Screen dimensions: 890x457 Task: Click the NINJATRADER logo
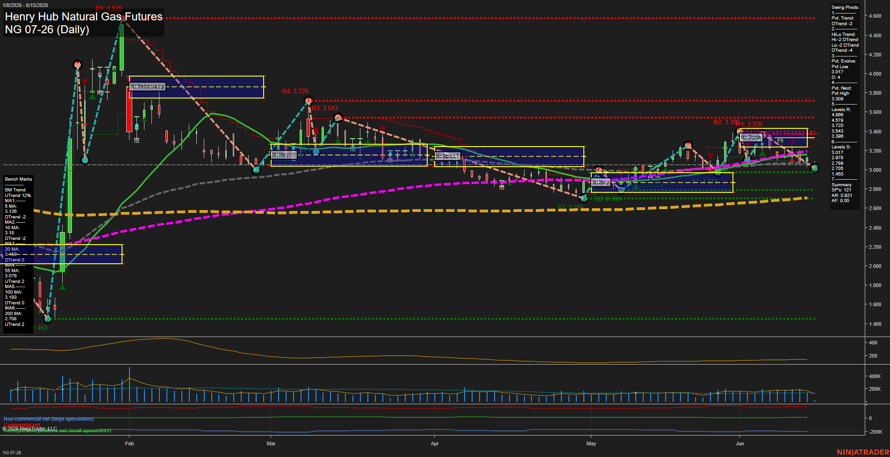(x=863, y=452)
